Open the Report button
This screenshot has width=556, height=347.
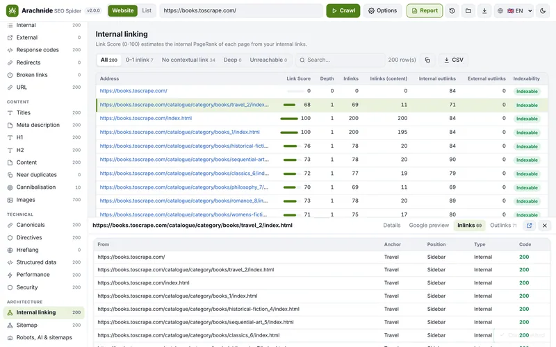coord(425,10)
